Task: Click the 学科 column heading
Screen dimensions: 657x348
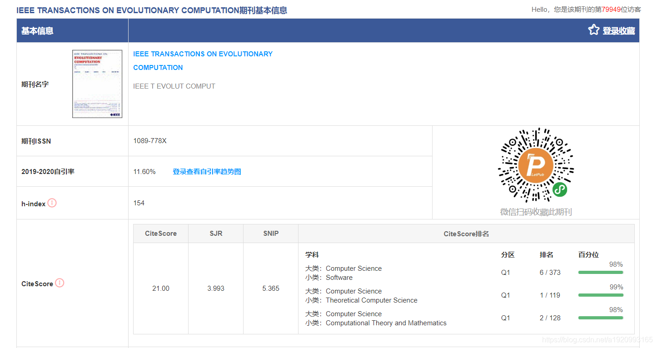Action: pos(312,255)
